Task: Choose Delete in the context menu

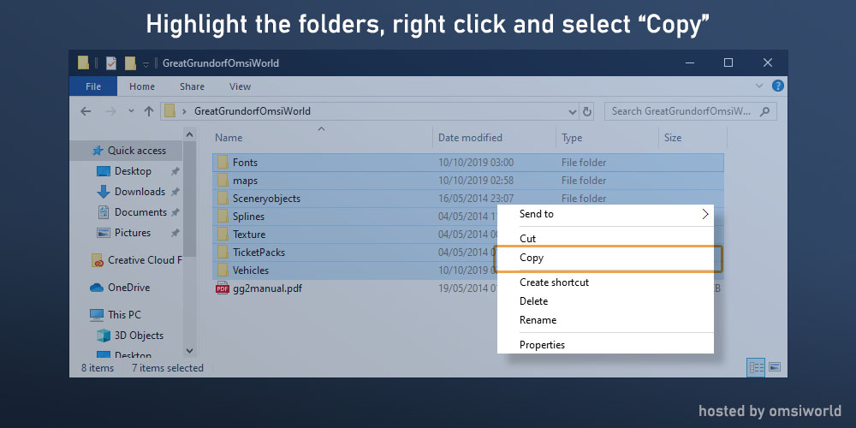Action: (x=605, y=301)
